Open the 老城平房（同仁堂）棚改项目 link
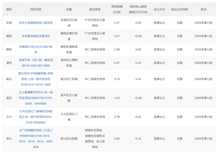 [36, 63]
